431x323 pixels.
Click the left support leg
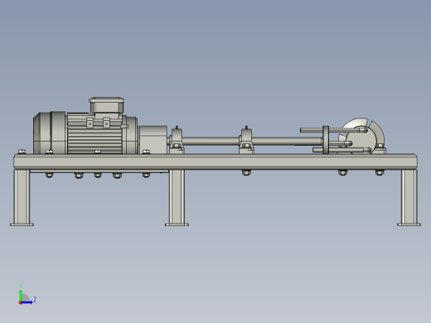[x=22, y=198]
